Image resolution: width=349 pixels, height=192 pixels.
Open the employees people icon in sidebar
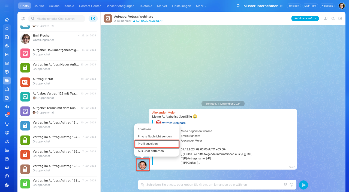coord(7,46)
